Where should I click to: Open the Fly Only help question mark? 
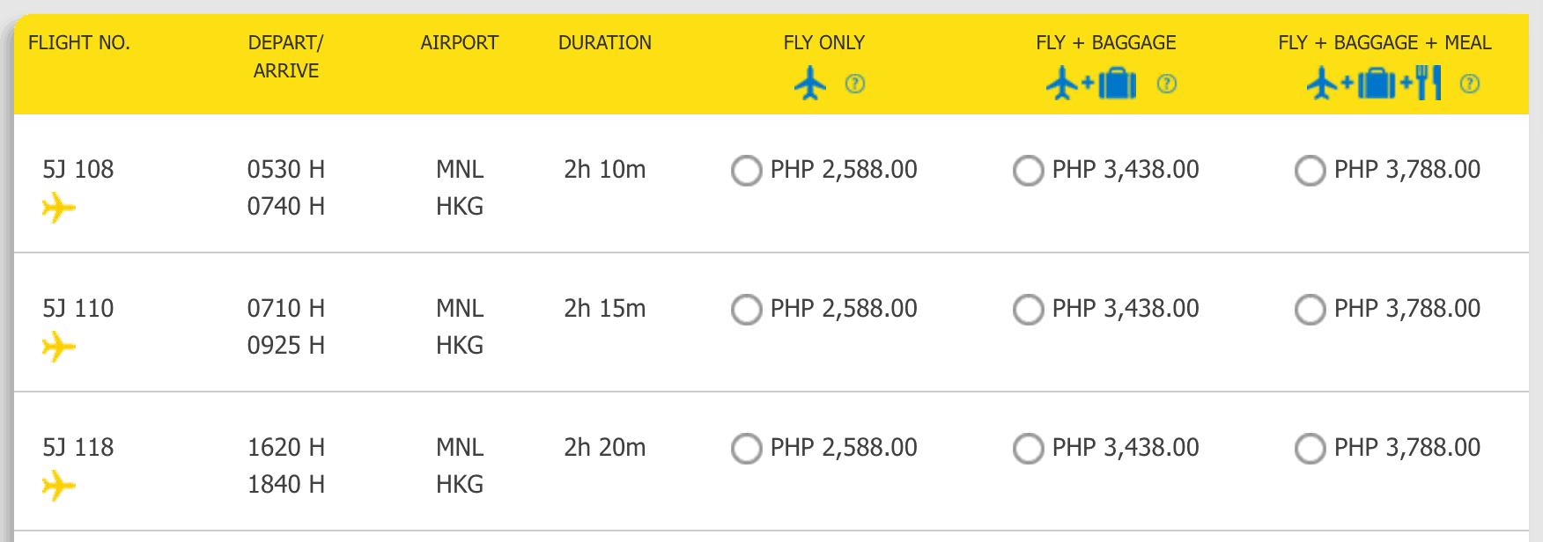tap(853, 84)
